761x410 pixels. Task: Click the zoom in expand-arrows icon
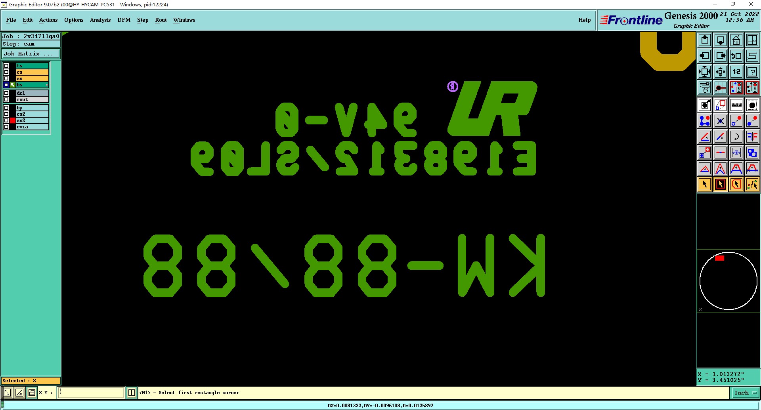coord(705,72)
